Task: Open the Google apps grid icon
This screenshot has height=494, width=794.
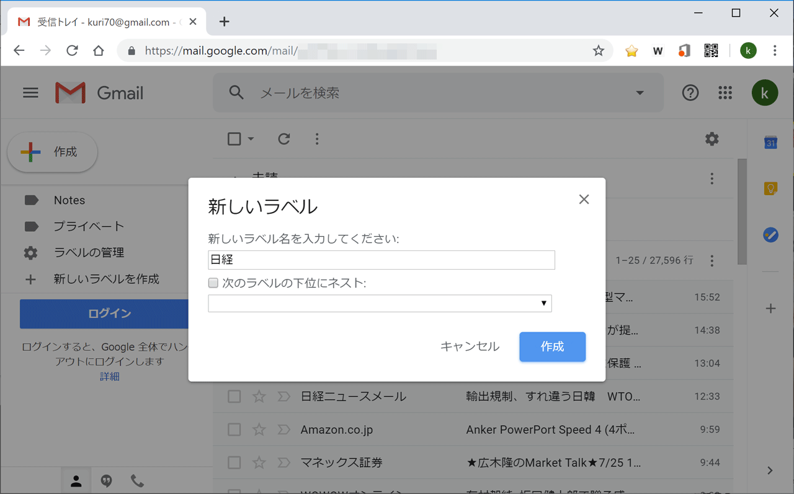Action: tap(725, 93)
